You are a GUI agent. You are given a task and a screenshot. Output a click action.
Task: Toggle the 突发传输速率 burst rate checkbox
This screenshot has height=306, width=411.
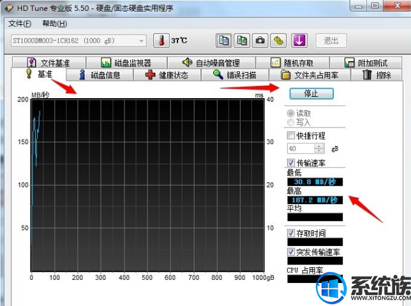coord(291,252)
